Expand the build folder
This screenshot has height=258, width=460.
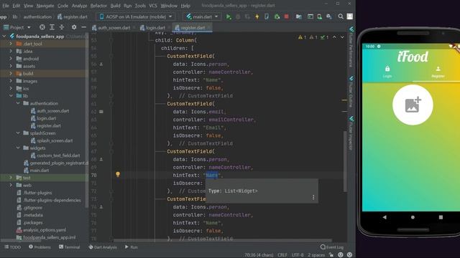click(x=11, y=73)
